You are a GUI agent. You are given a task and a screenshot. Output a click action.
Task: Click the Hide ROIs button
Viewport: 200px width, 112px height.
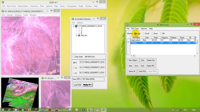tap(142, 71)
